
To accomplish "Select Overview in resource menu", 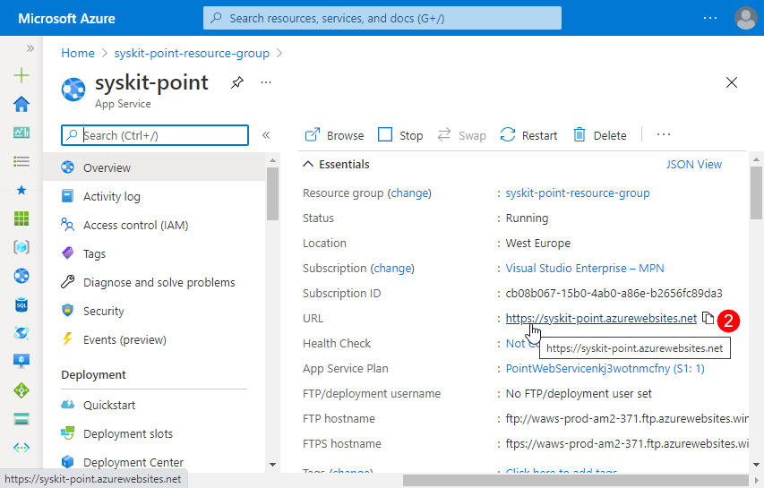I will click(x=154, y=167).
